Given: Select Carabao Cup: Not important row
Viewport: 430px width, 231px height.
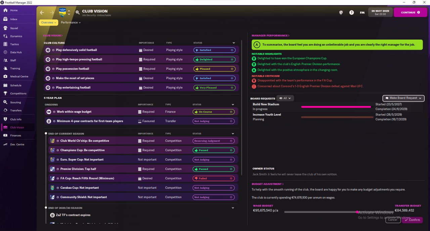Looking at the screenshot, I should (143, 188).
